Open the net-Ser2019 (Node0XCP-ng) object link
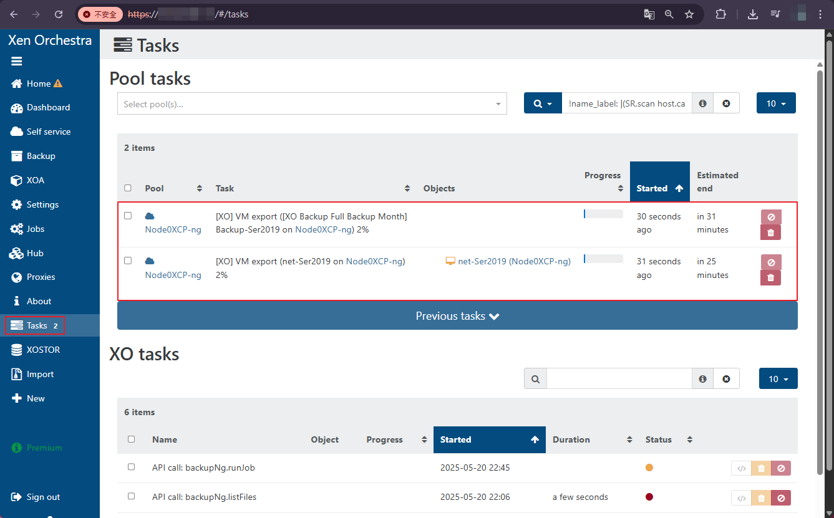The image size is (834, 518). tap(514, 261)
